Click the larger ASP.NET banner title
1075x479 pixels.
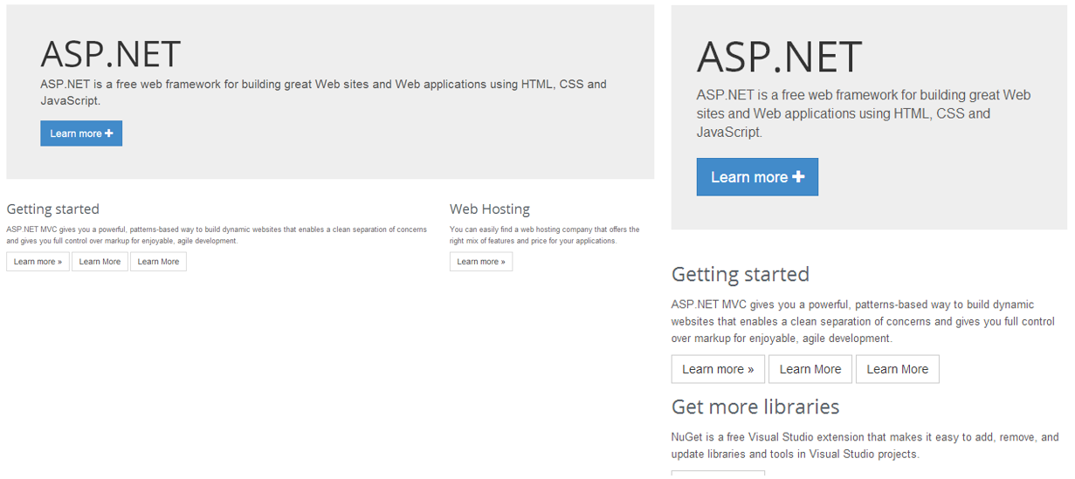[x=779, y=57]
